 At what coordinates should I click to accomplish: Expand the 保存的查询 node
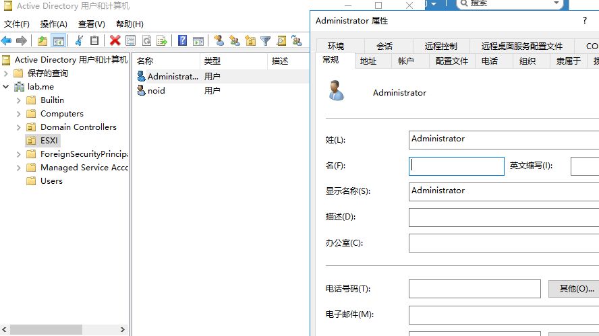(x=5, y=73)
